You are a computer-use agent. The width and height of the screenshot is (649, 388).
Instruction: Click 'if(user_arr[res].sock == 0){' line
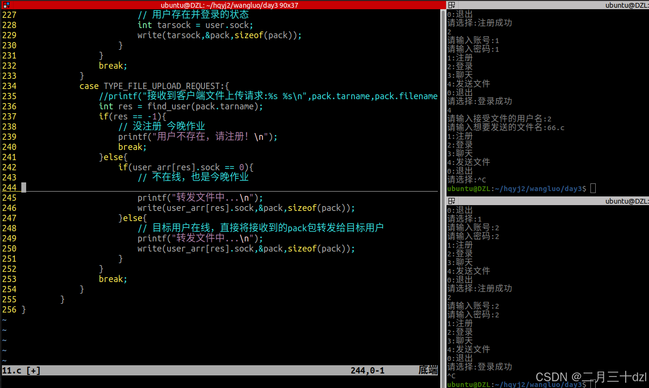tap(185, 167)
